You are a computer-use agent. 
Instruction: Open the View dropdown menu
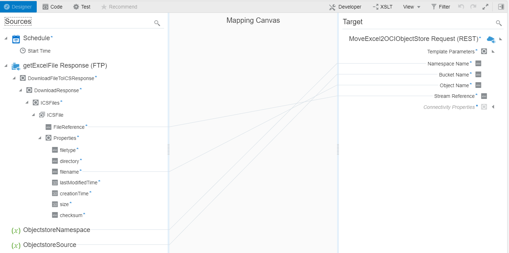point(412,7)
